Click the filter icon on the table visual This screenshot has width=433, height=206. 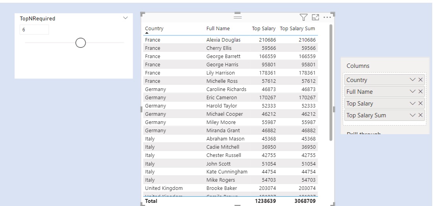point(303,17)
